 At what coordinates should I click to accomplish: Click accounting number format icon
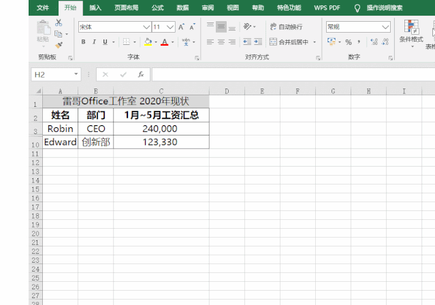pos(332,42)
